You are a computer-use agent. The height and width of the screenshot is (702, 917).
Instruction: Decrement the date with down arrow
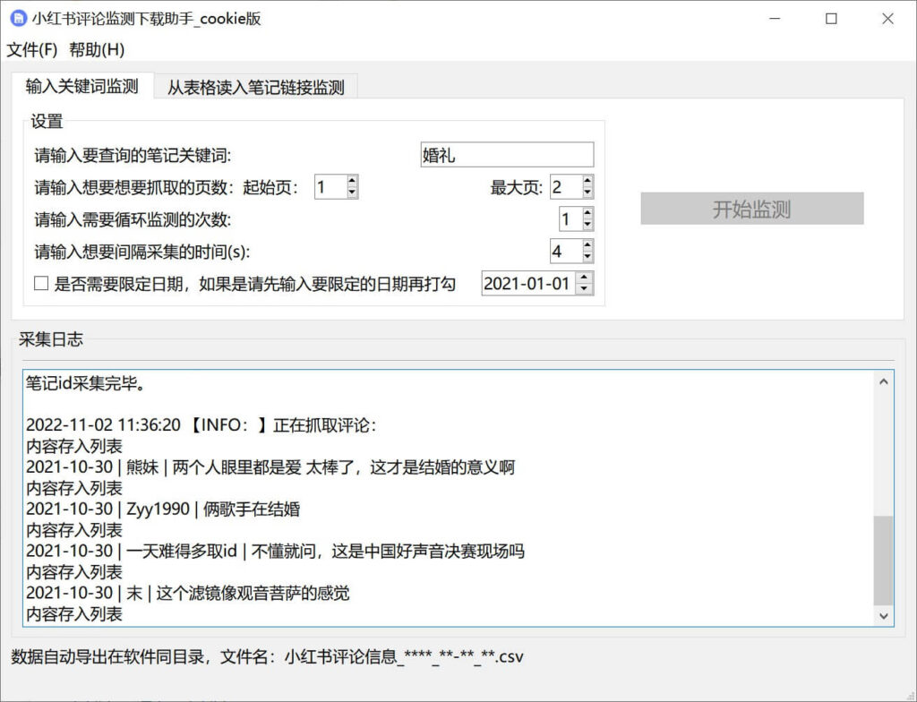point(584,289)
